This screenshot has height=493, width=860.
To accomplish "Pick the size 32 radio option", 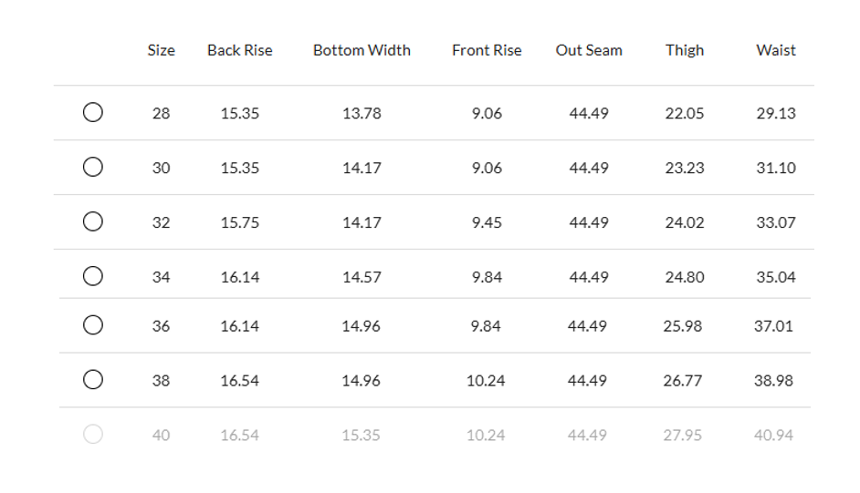I will point(92,221).
